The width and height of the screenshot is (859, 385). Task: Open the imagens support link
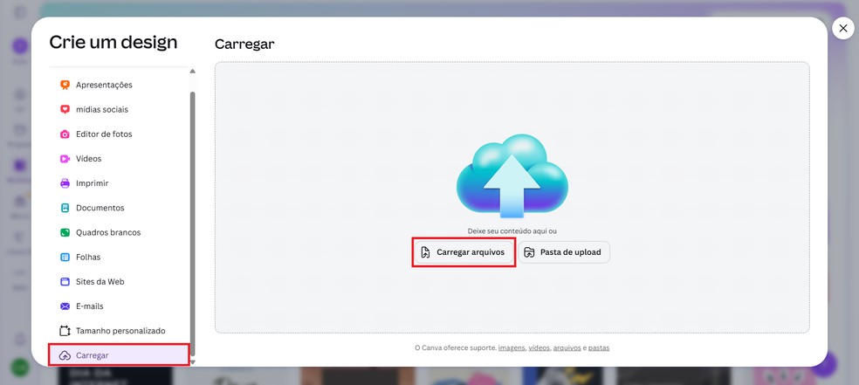512,347
